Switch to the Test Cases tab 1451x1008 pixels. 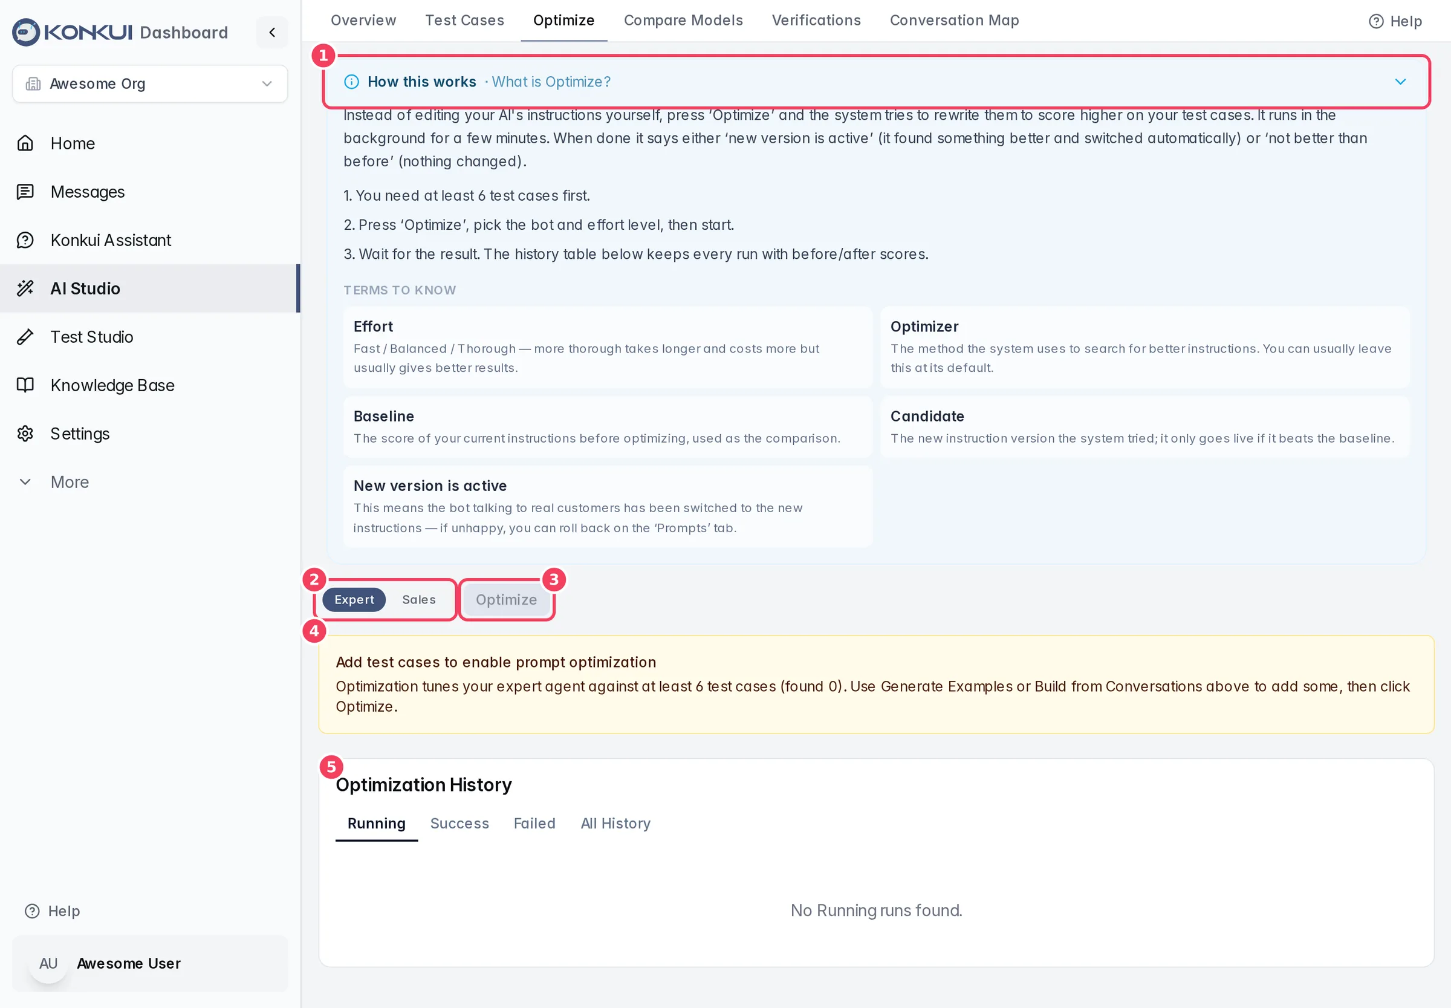click(465, 20)
